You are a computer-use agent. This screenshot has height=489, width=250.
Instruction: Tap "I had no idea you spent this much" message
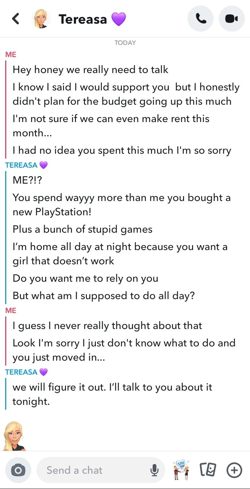tap(122, 150)
